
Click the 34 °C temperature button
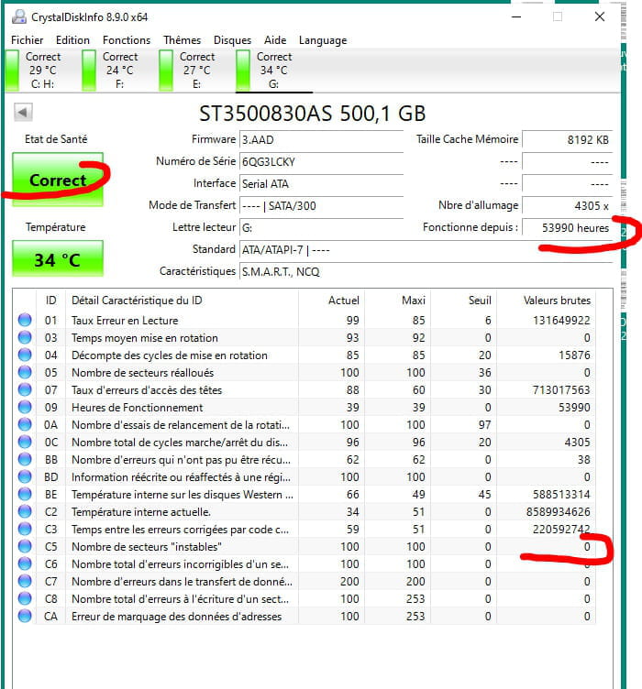[57, 260]
